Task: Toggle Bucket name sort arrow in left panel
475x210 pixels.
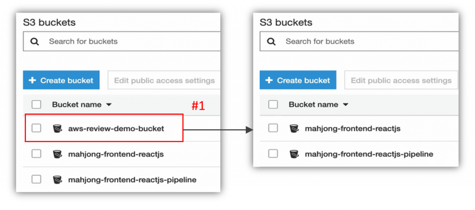Action: (x=109, y=105)
